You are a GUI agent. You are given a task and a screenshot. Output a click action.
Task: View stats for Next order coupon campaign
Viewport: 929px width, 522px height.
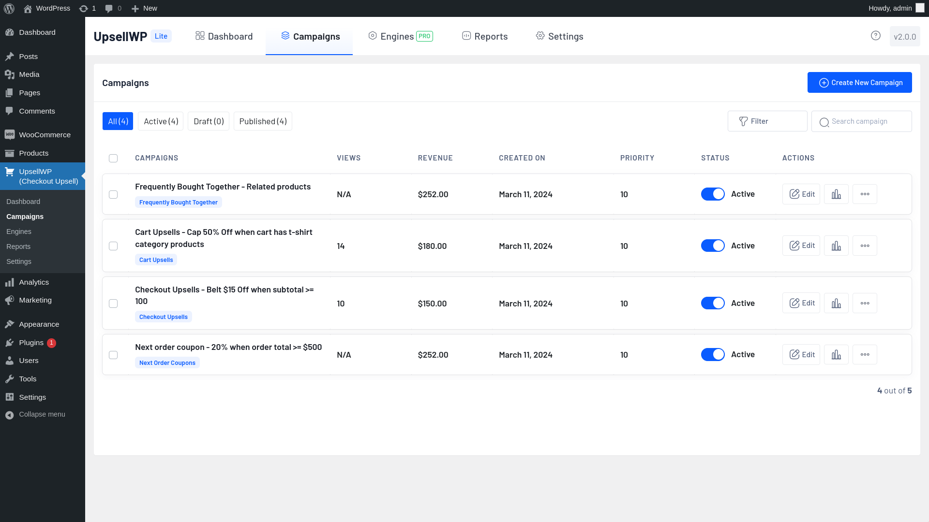(x=836, y=354)
